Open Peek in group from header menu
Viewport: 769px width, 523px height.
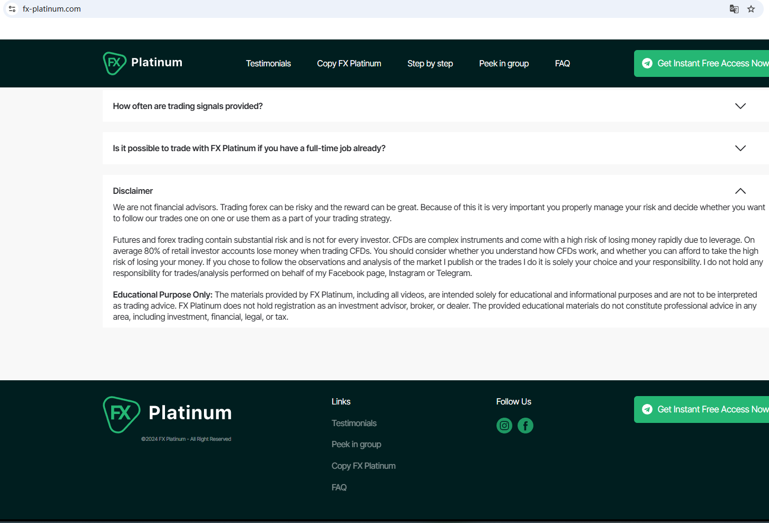(x=504, y=63)
